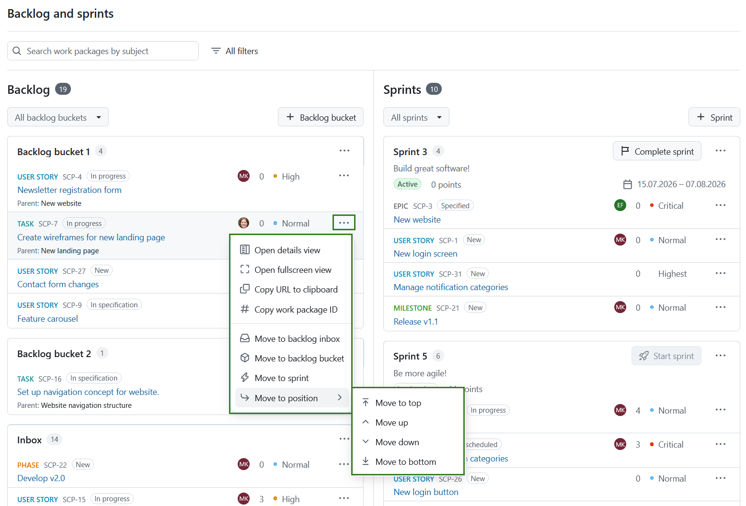Open more actions for SCP-31 notification categories

[x=721, y=273]
